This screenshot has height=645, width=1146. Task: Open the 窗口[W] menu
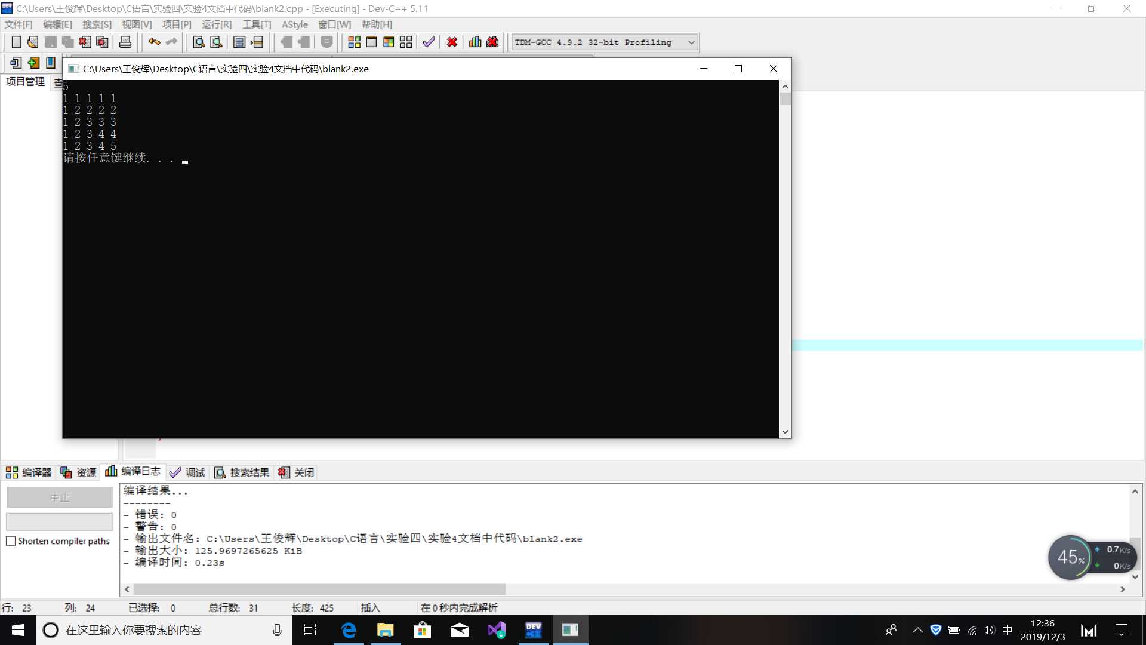coord(335,24)
